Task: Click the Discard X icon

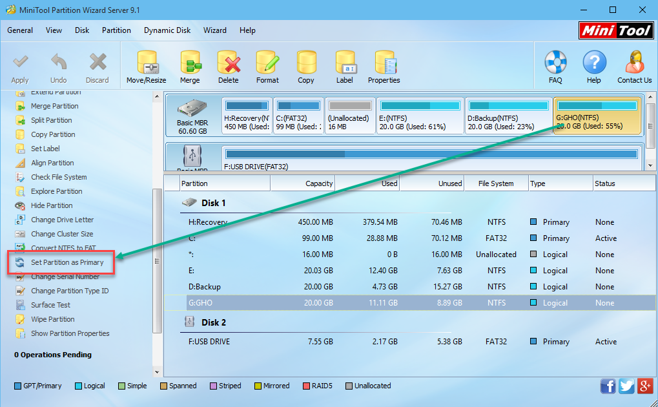Action: coord(98,63)
